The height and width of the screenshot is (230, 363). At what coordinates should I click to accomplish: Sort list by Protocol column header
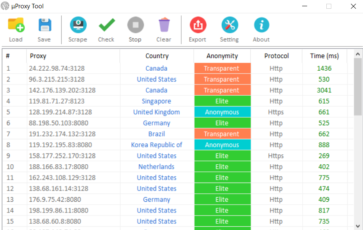[276, 56]
